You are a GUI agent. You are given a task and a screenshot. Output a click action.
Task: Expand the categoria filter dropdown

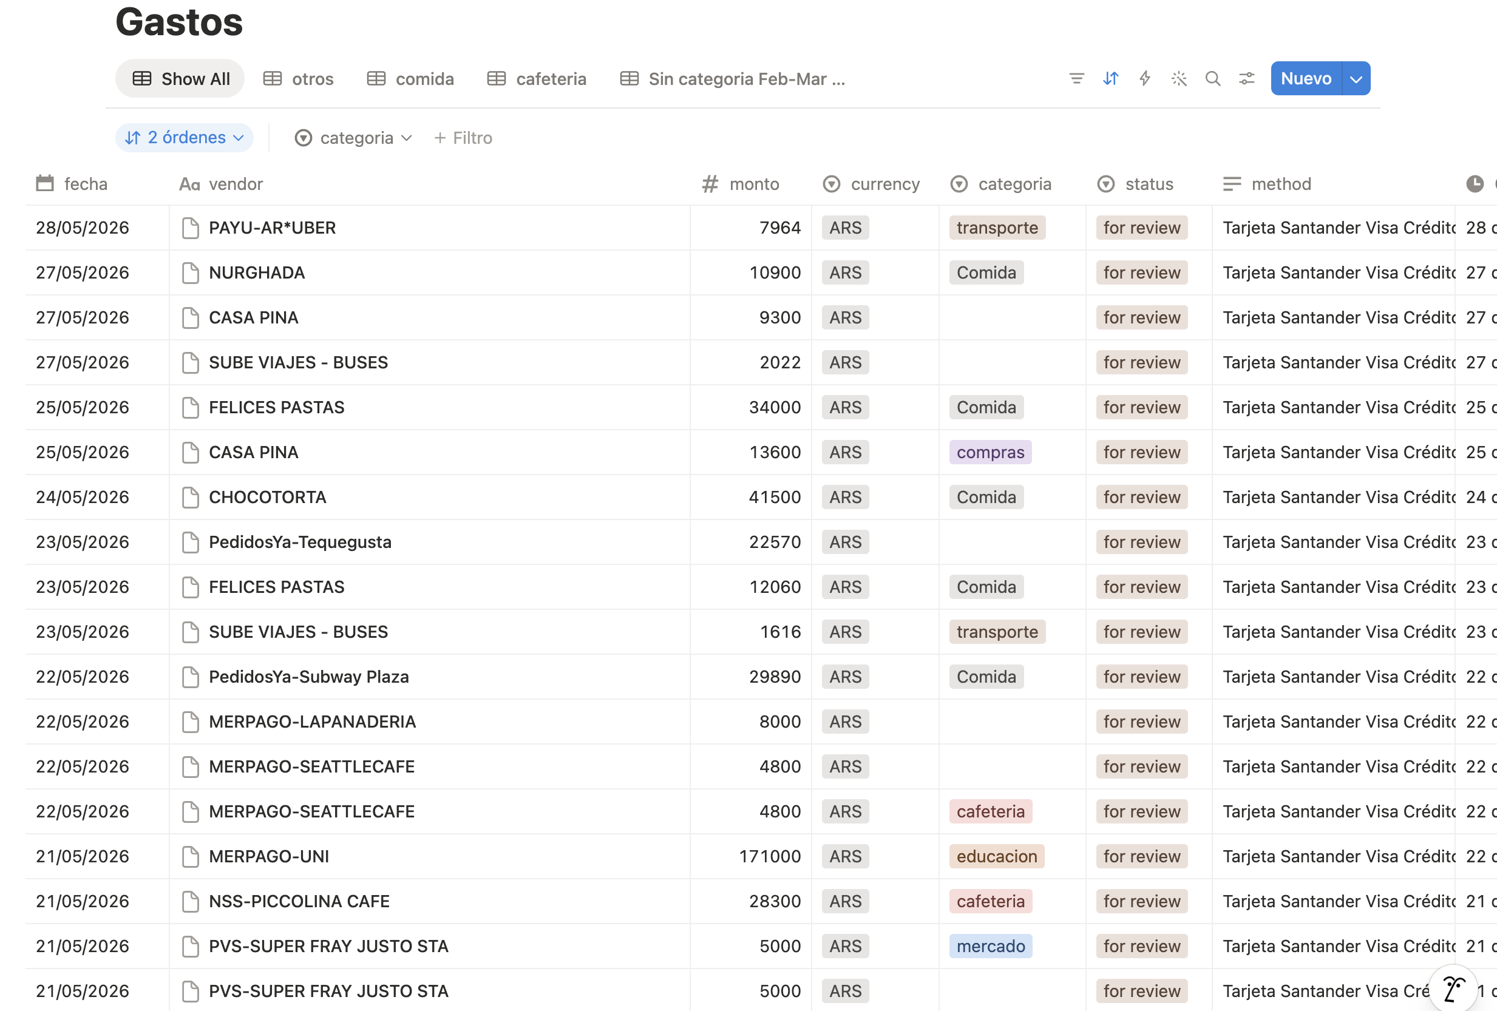(353, 138)
